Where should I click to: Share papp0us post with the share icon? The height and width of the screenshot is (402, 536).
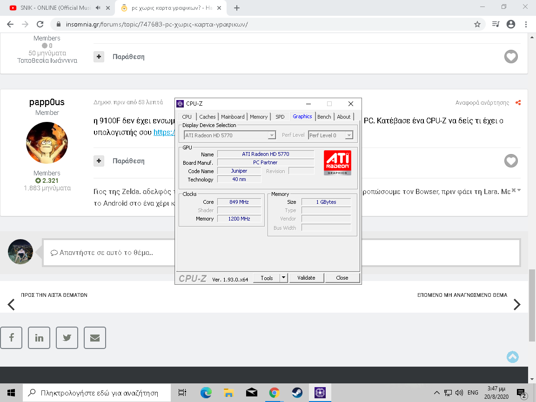[518, 102]
